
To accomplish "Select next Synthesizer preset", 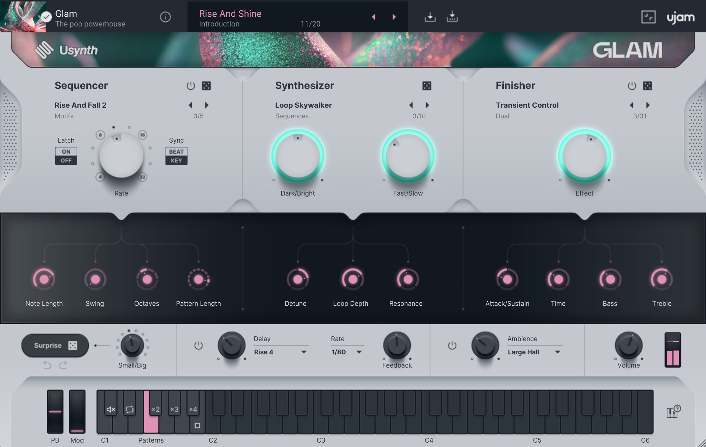I will [427, 105].
